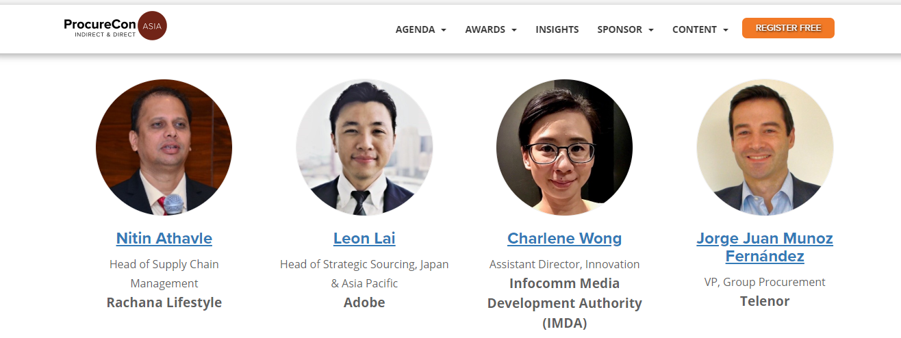The height and width of the screenshot is (338, 901).
Task: Expand the Awards dropdown arrow
Action: (514, 30)
